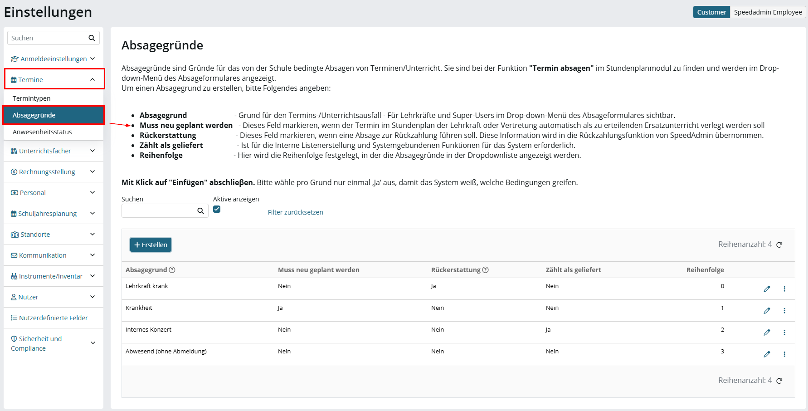Screen dimensions: 808x411
Task: Select the Customer toggle option
Action: 711,12
